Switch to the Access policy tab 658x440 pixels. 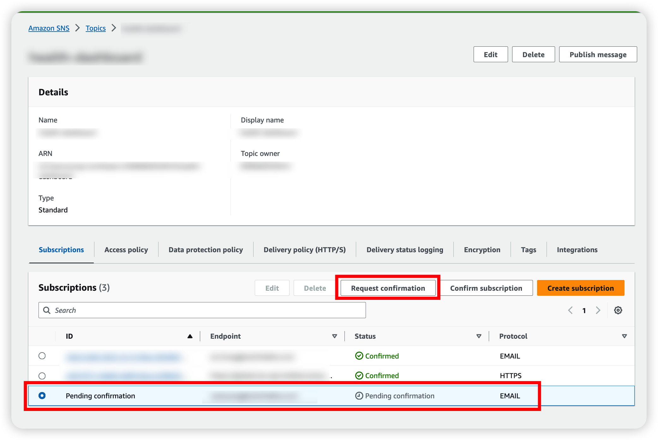pyautogui.click(x=126, y=250)
